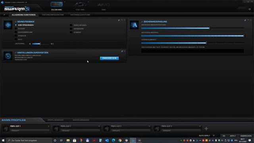
Task: Click the Profil-Slot 3 Roccat icon
Action: pyautogui.click(x=107, y=129)
